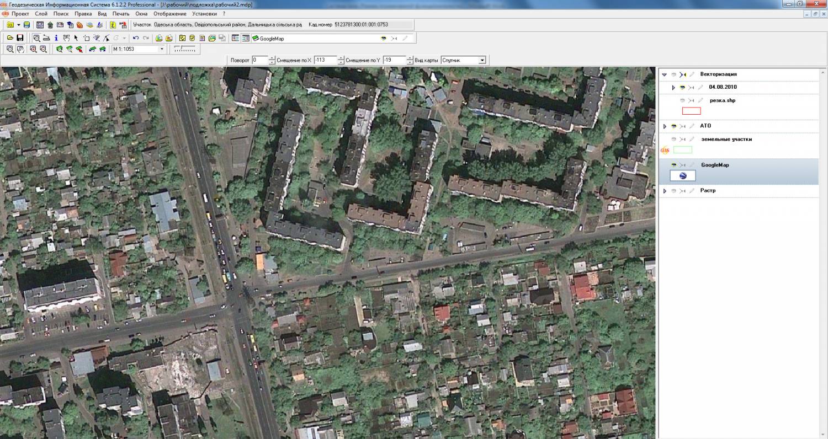This screenshot has height=439, width=828.
Task: Toggle visibility eye of АТО layer
Action: 673,126
